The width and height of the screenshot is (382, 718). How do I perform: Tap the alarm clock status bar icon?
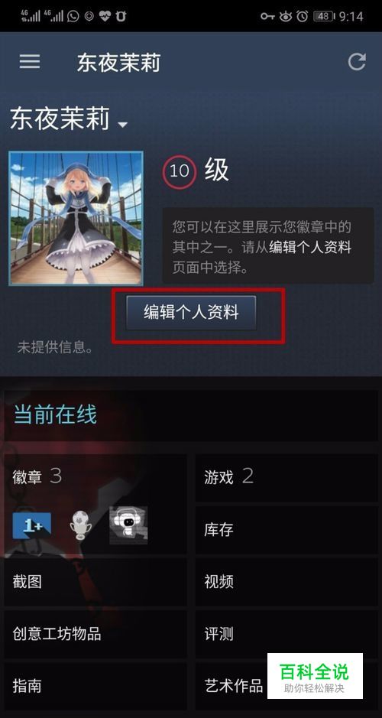coord(302,17)
